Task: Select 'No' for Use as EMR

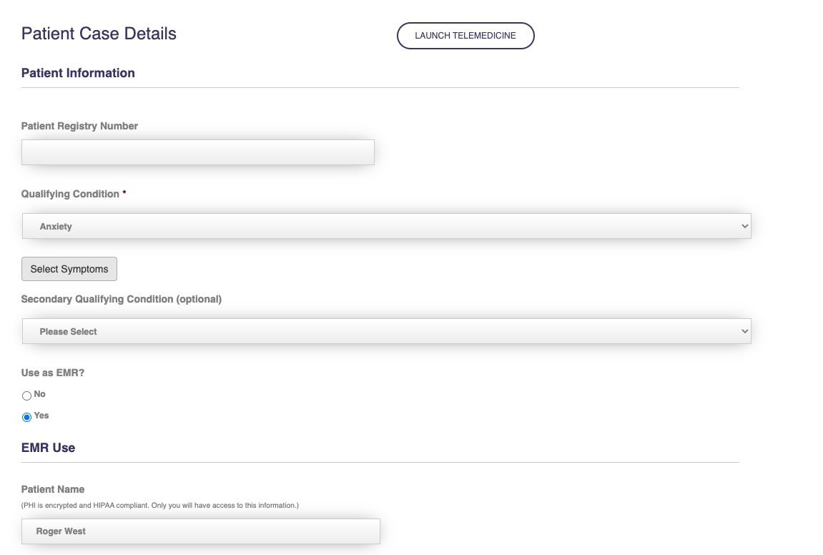Action: click(x=27, y=396)
